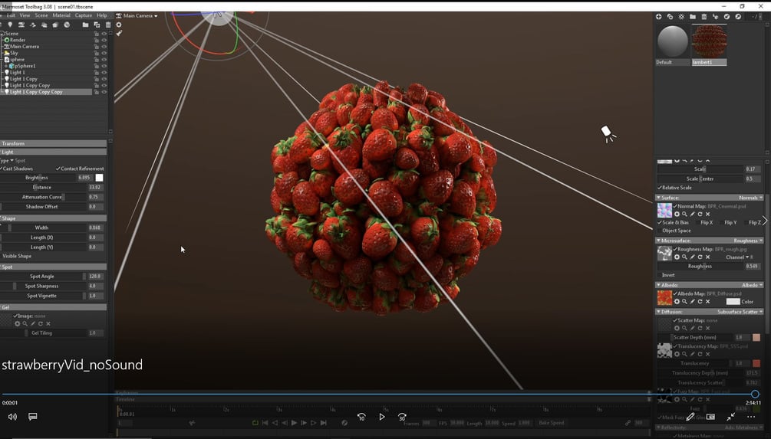The image size is (771, 439).
Task: Open video player captions icon
Action: coord(32,417)
